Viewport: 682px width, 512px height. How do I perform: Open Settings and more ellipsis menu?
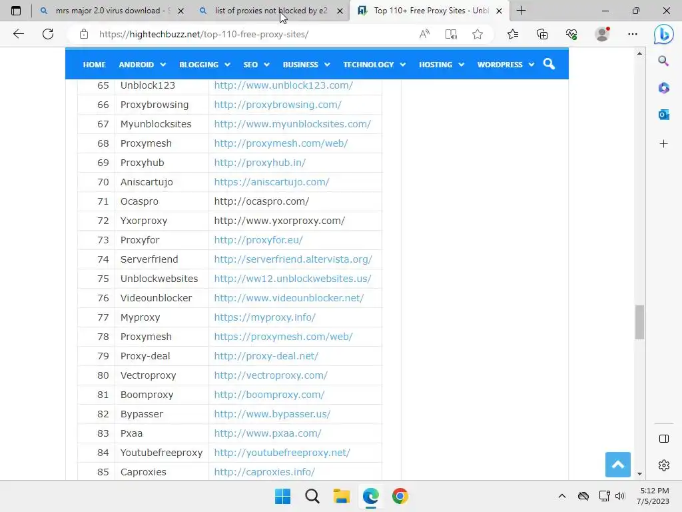(x=633, y=34)
